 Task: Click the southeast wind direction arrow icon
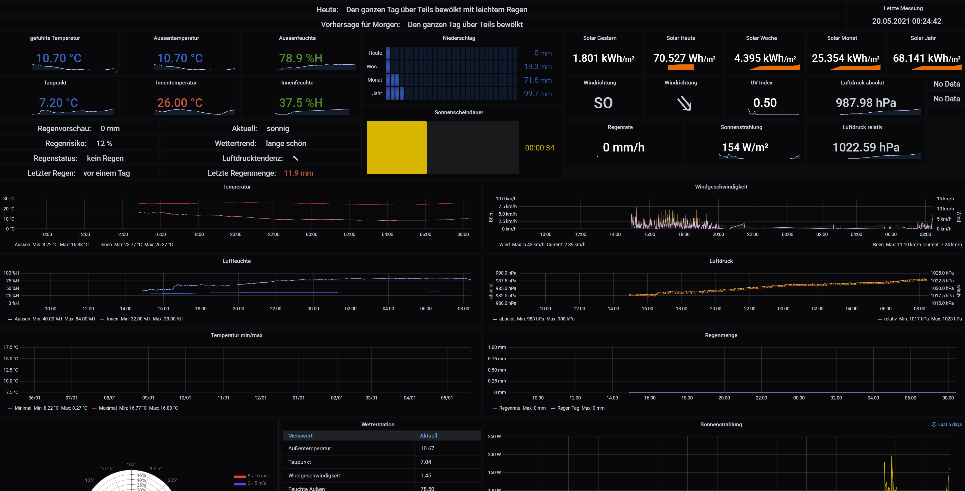pos(684,103)
